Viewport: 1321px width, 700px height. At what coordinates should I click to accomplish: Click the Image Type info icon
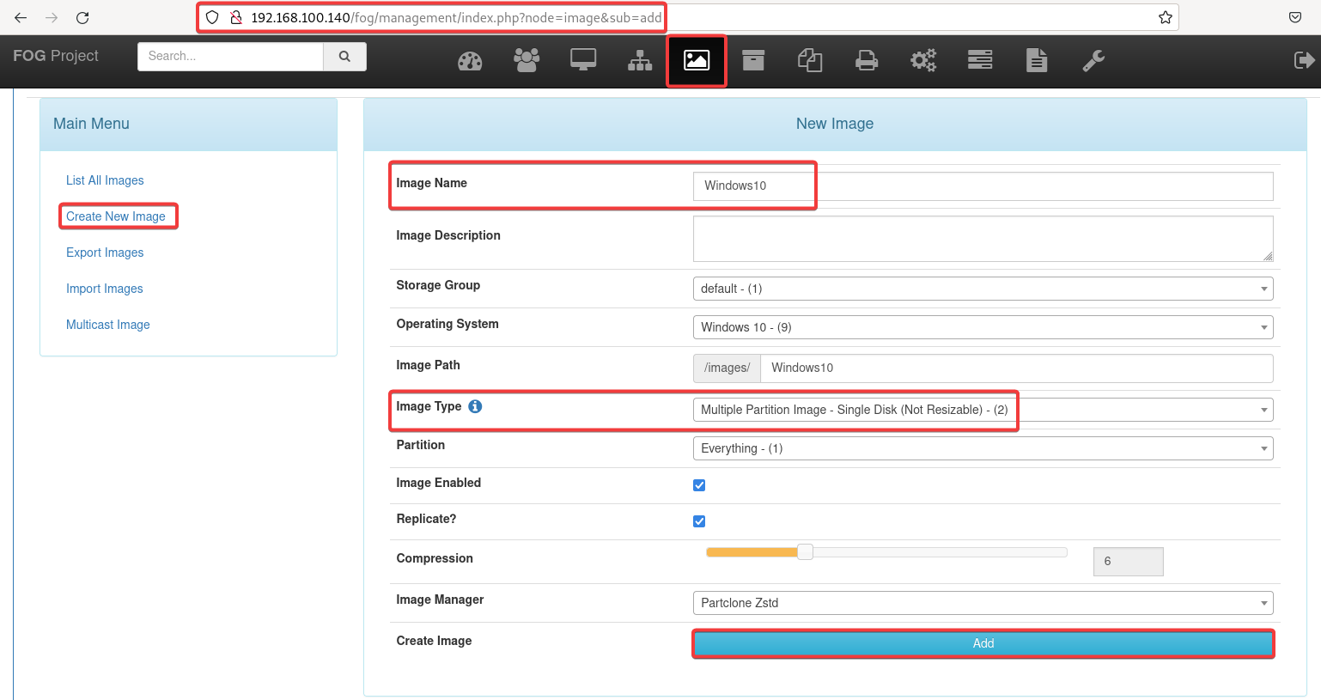475,406
